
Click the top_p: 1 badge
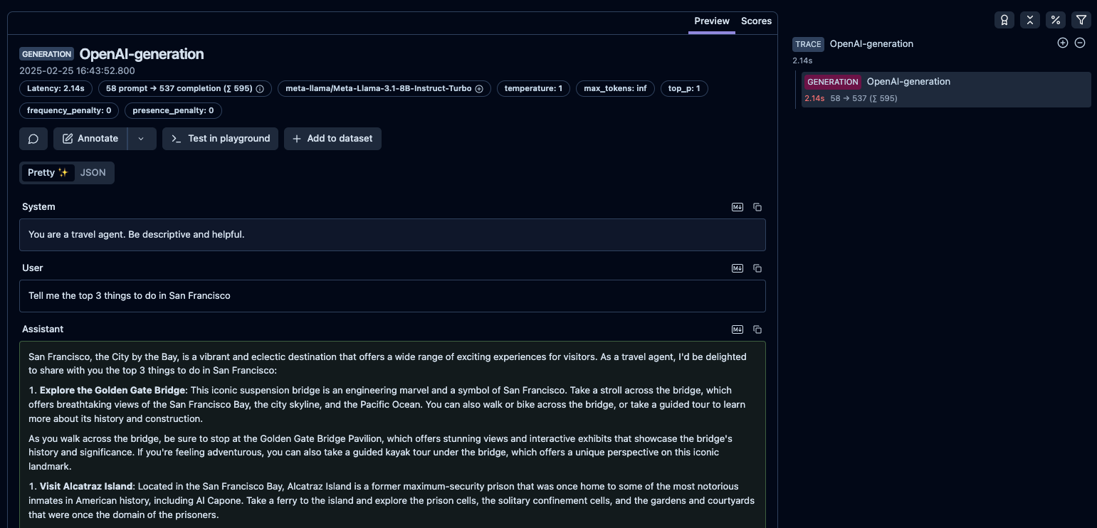(684, 89)
